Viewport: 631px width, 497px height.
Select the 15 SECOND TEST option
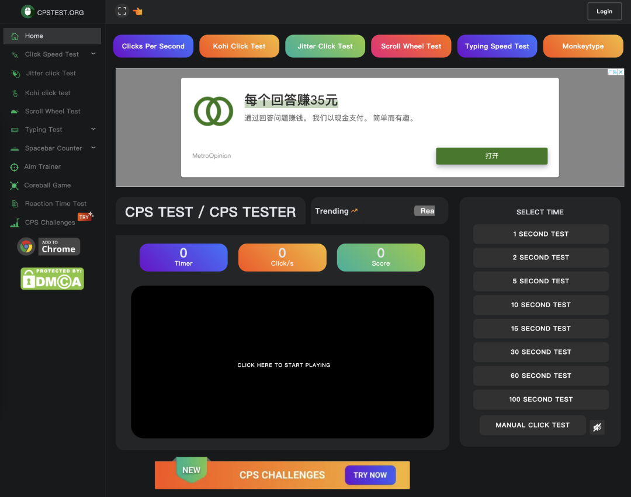[541, 329]
